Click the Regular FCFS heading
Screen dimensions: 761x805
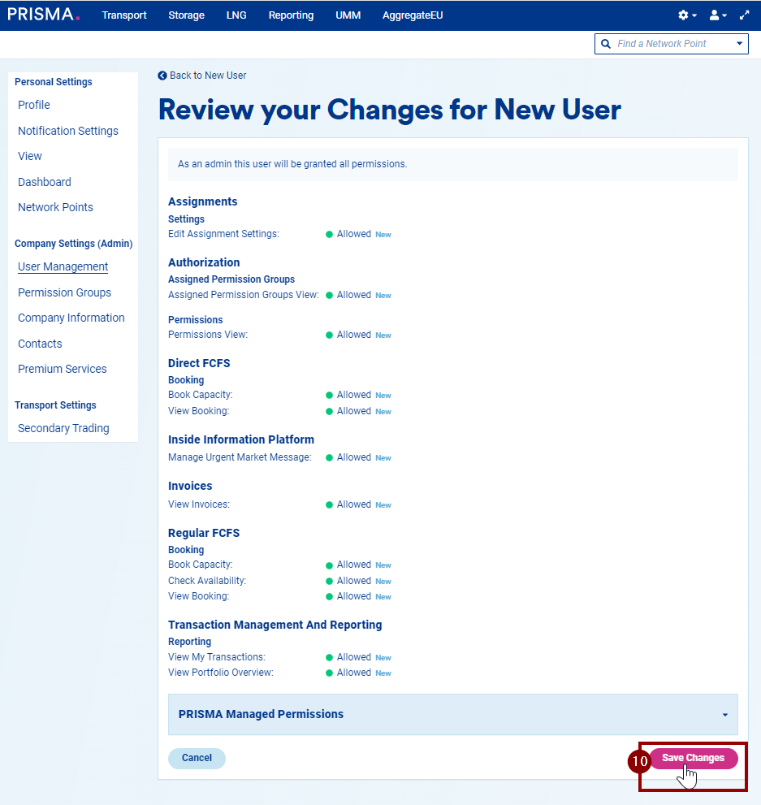click(204, 533)
